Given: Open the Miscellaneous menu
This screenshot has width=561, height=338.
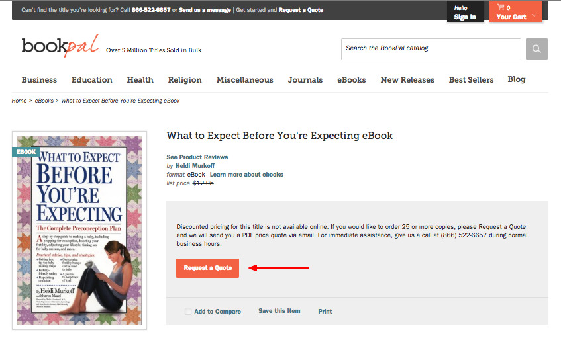Looking at the screenshot, I should (x=244, y=79).
